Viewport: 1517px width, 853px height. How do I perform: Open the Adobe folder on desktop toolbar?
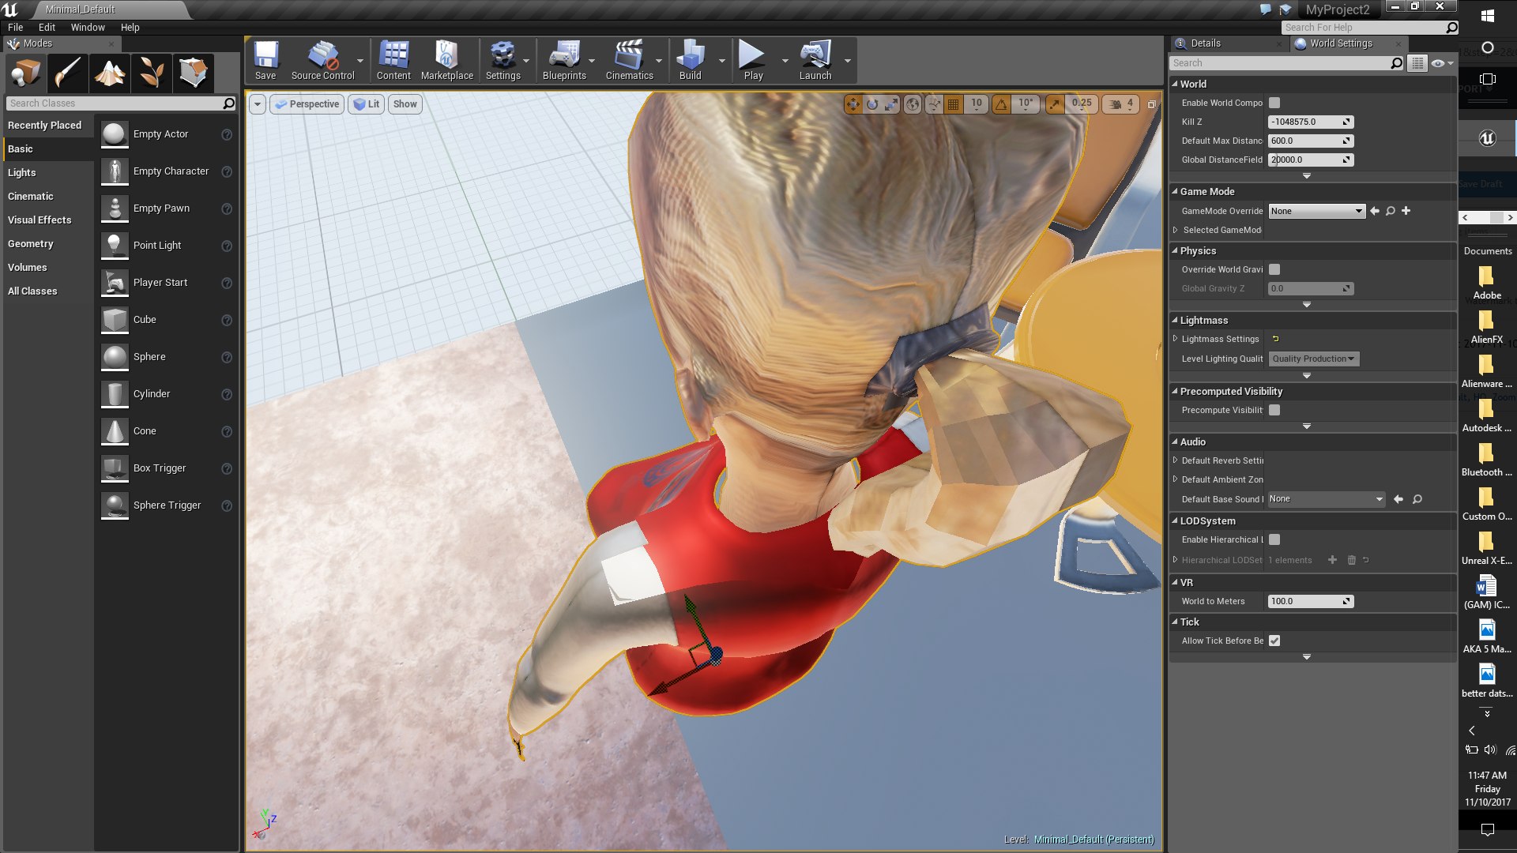(x=1487, y=283)
